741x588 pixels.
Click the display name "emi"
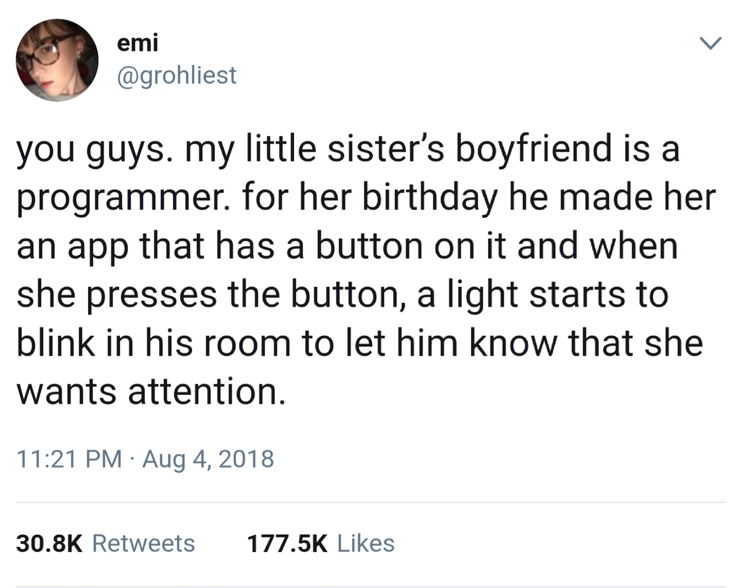pos(137,43)
